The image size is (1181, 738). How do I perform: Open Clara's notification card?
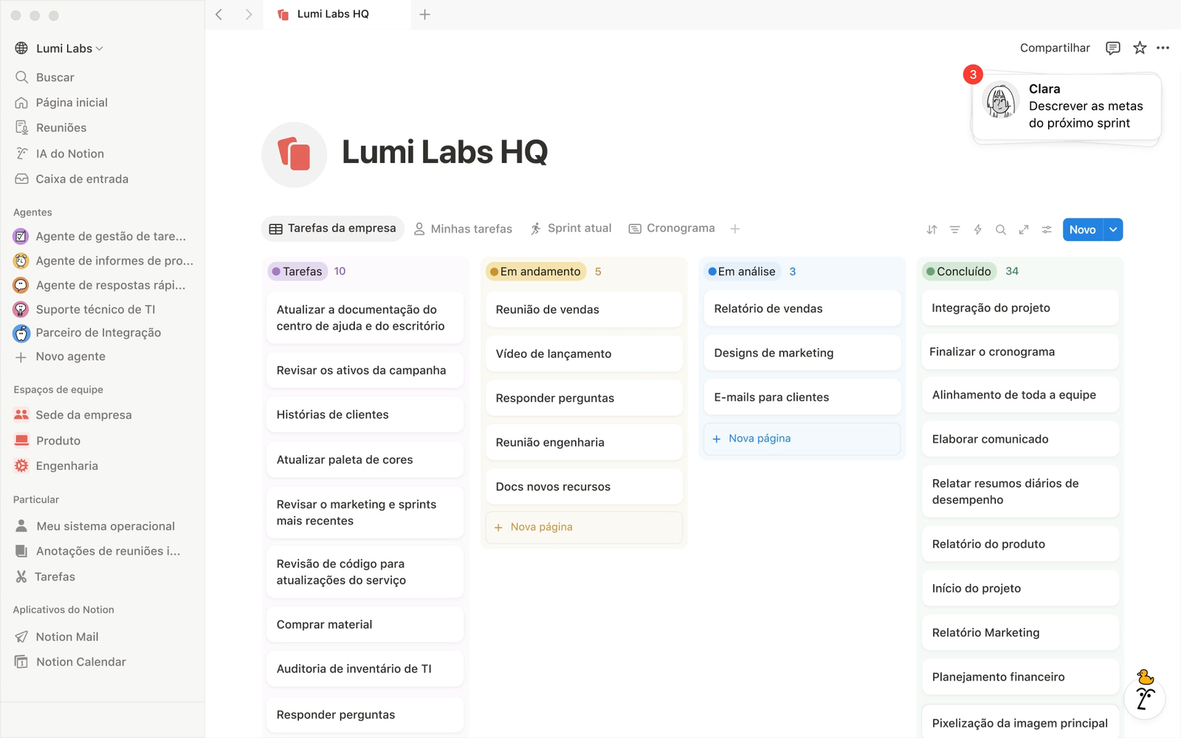(1067, 106)
